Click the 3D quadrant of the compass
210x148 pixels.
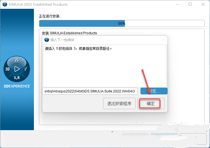coord(7,69)
